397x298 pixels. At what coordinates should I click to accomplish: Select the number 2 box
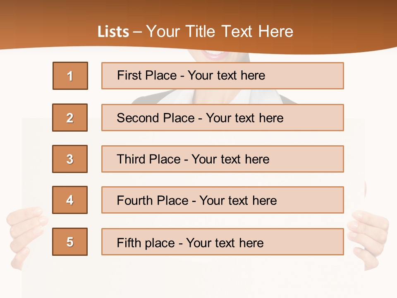click(70, 118)
